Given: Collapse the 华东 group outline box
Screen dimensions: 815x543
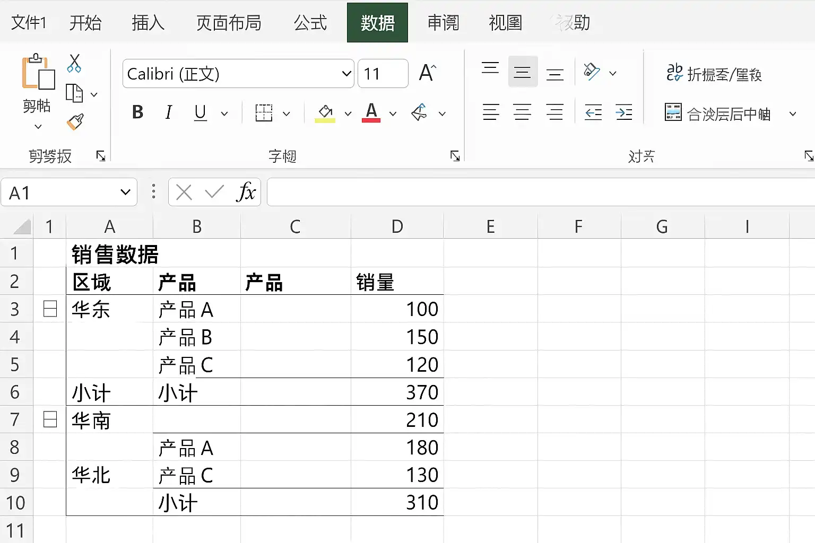Looking at the screenshot, I should click(x=50, y=309).
